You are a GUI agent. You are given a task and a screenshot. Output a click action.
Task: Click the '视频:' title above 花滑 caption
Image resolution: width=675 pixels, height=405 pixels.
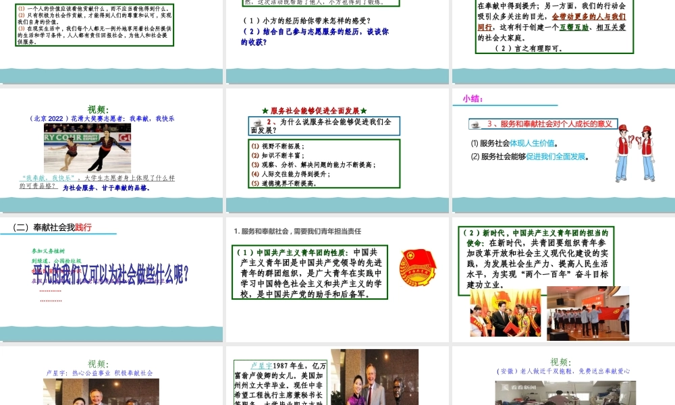click(x=98, y=109)
